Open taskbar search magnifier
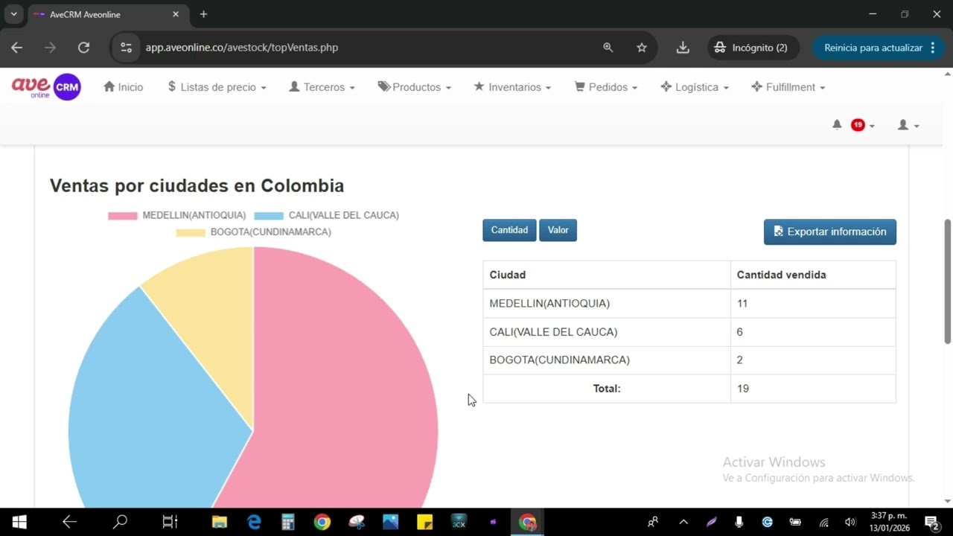 [119, 522]
